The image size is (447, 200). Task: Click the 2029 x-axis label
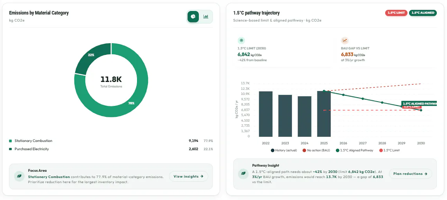[401, 143]
